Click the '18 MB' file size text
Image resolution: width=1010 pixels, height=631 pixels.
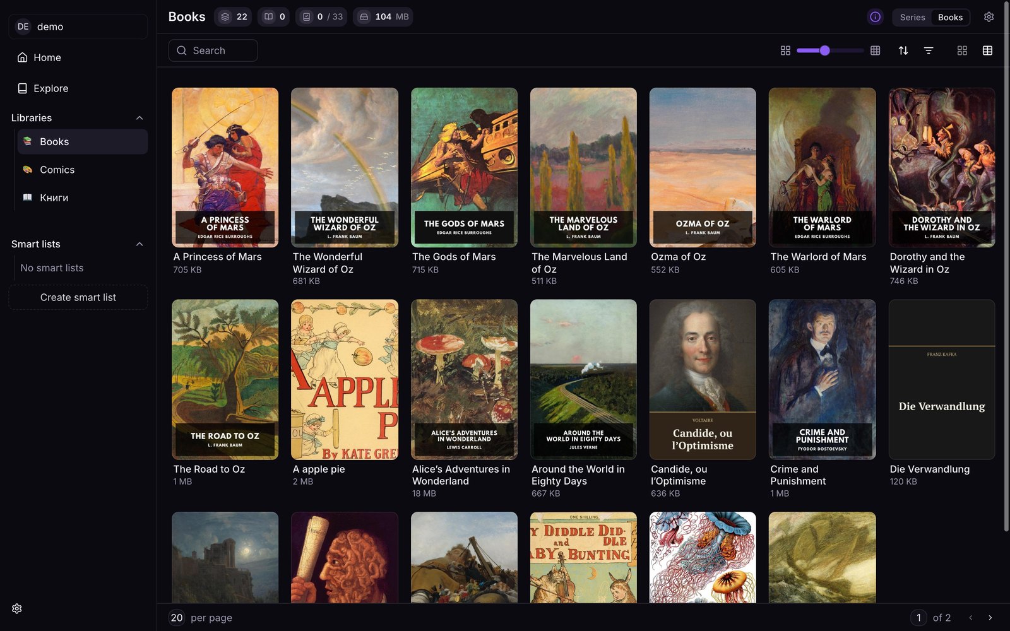(424, 493)
